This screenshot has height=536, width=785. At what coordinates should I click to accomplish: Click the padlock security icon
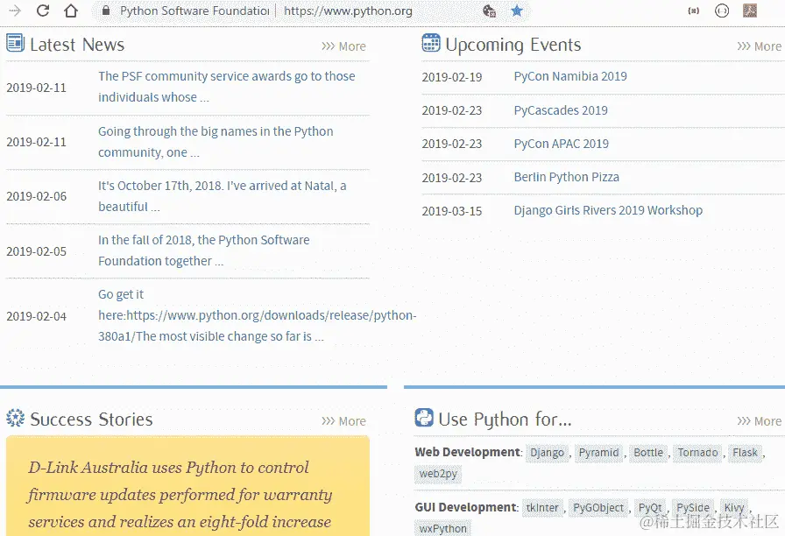[x=106, y=11]
